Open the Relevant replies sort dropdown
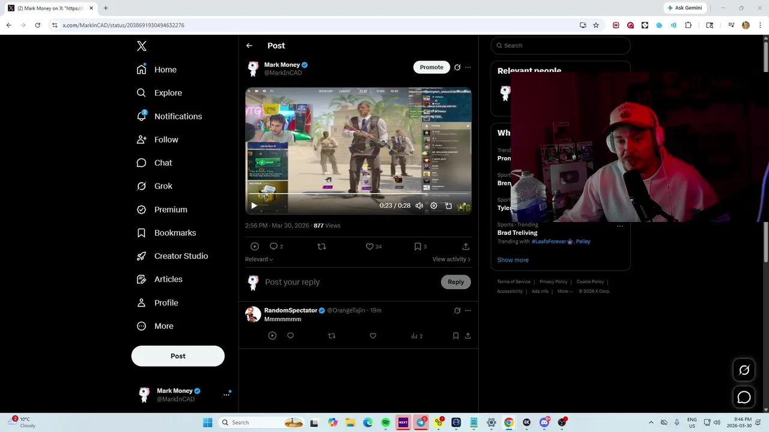769x432 pixels. click(259, 259)
